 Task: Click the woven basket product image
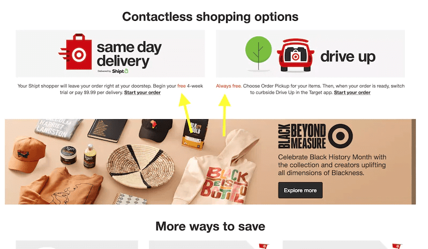pyautogui.click(x=141, y=167)
